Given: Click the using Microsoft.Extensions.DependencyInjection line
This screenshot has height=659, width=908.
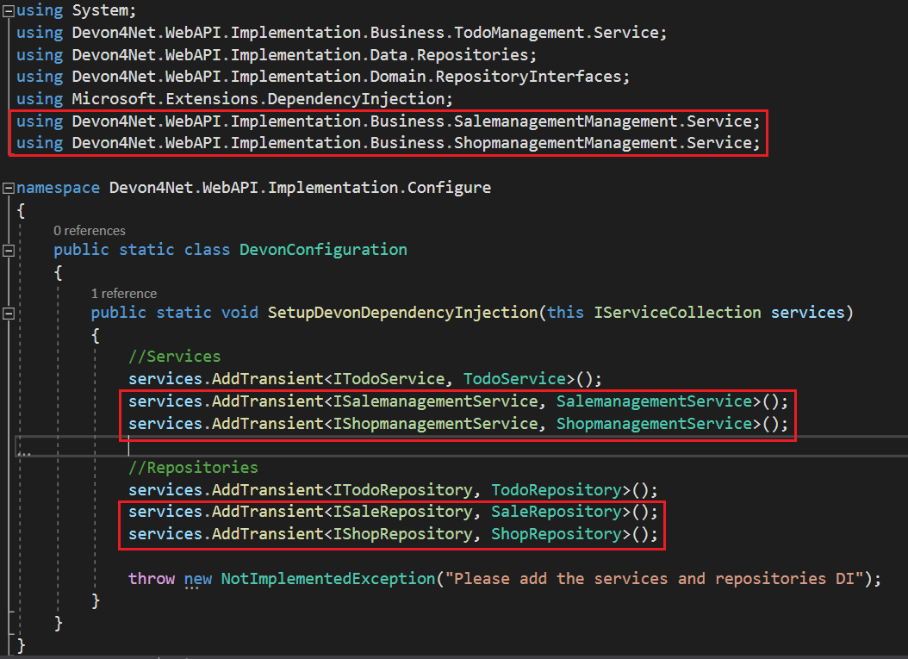Looking at the screenshot, I should (x=262, y=98).
